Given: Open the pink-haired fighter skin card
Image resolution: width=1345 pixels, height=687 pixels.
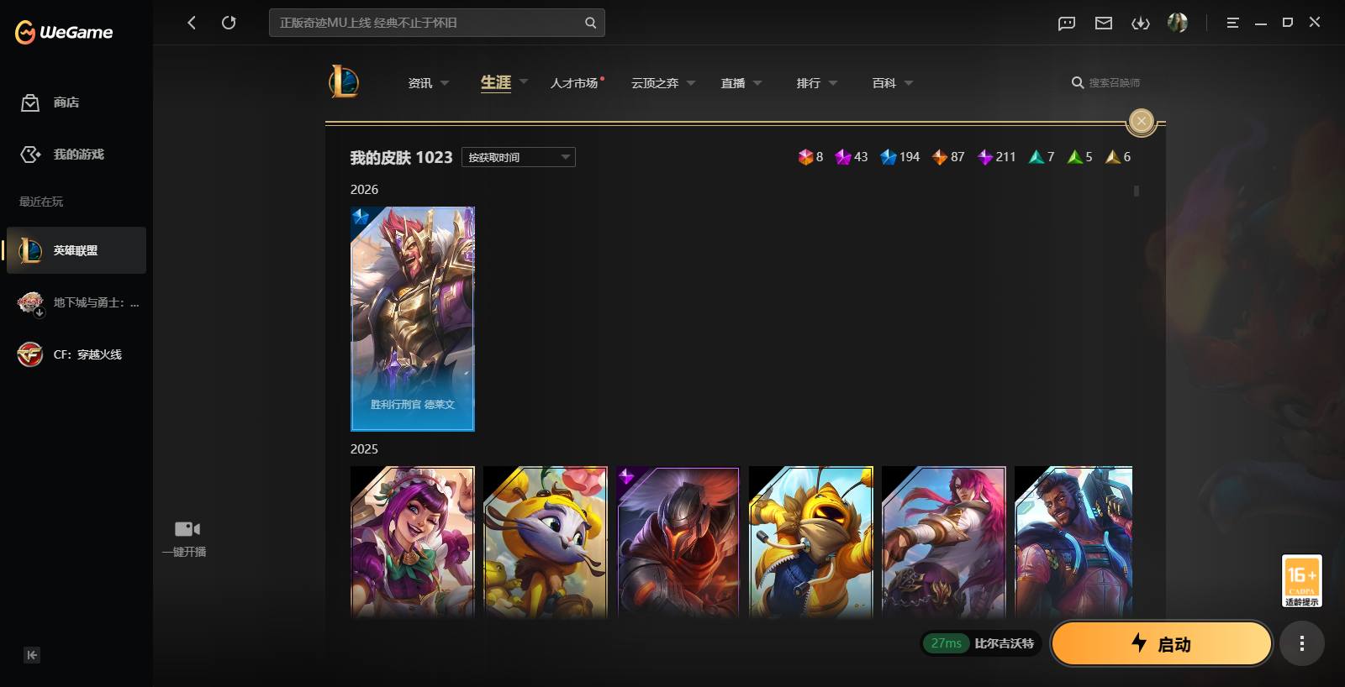Looking at the screenshot, I should pyautogui.click(x=944, y=543).
